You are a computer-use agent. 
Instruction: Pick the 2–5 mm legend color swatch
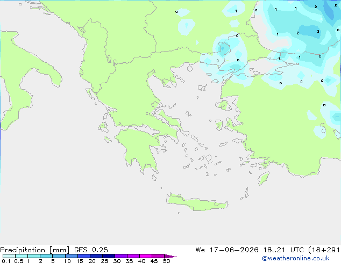[x=46, y=256]
